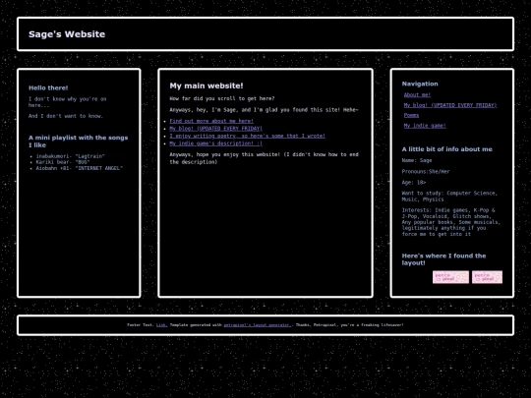Open 'Poems' from Navigation
Viewport: 531px width, 398px height.
(x=411, y=115)
